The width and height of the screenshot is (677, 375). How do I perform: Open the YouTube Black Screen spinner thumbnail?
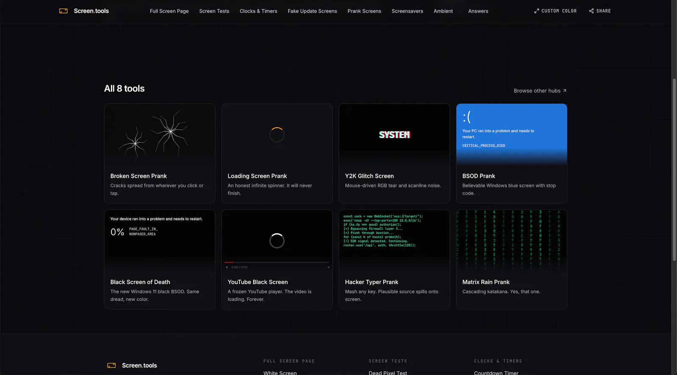pyautogui.click(x=277, y=241)
